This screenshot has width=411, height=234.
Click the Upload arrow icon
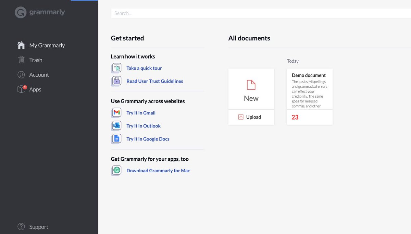tap(241, 117)
